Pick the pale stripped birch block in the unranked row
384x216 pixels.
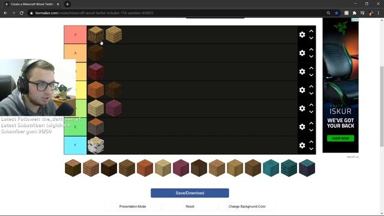point(163,168)
